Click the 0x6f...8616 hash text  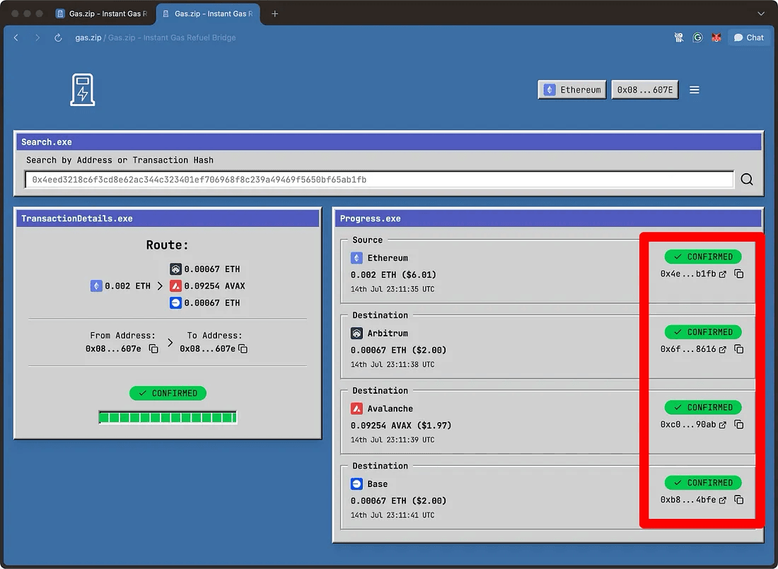[x=688, y=349]
